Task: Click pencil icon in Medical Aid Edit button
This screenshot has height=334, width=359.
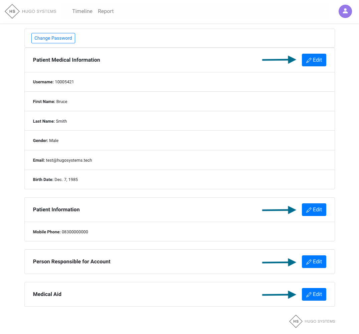Action: [309, 295]
